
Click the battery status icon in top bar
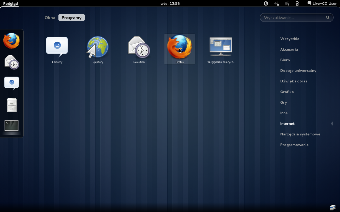click(297, 3)
